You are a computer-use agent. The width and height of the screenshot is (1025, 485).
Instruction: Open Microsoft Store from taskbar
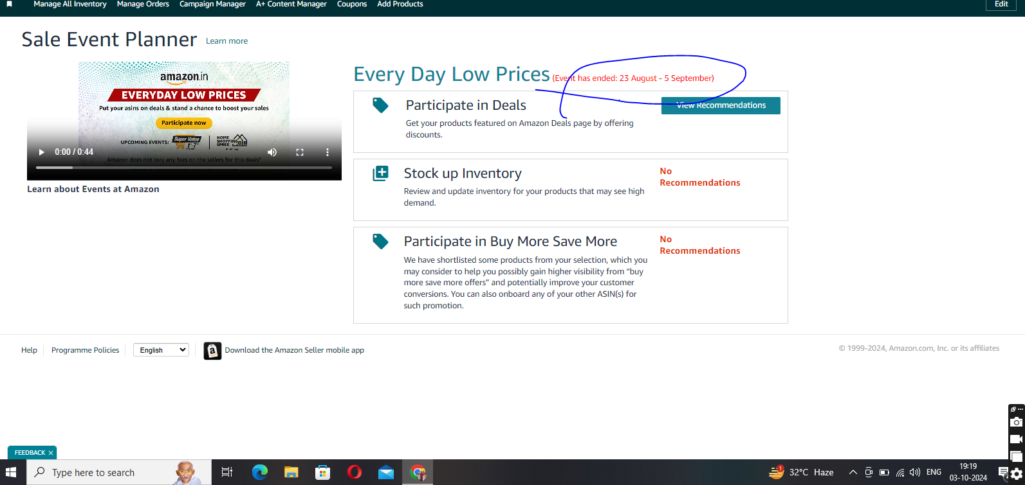point(322,472)
